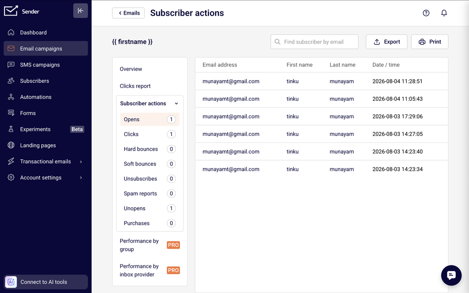Select Clicks under Subscriber actions
Screen dimensions: 469x293
(150, 134)
